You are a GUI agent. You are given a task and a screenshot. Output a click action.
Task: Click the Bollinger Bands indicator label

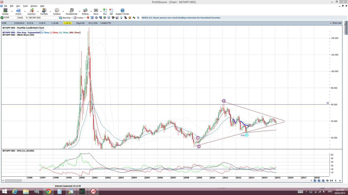(x=23, y=30)
